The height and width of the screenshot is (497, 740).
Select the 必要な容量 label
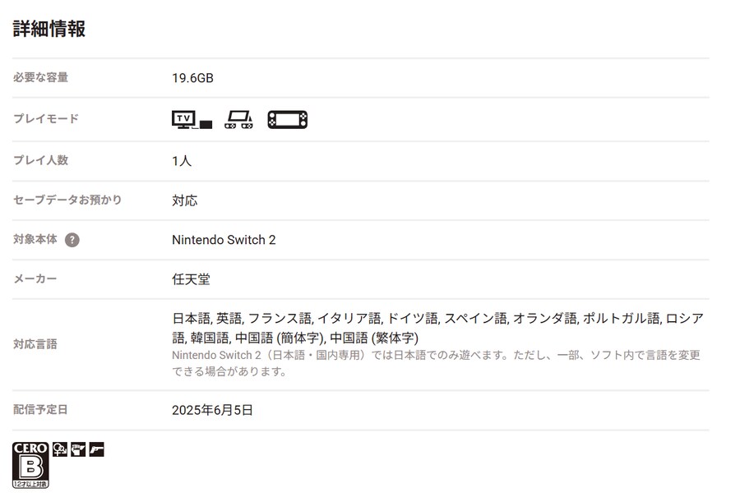[40, 77]
